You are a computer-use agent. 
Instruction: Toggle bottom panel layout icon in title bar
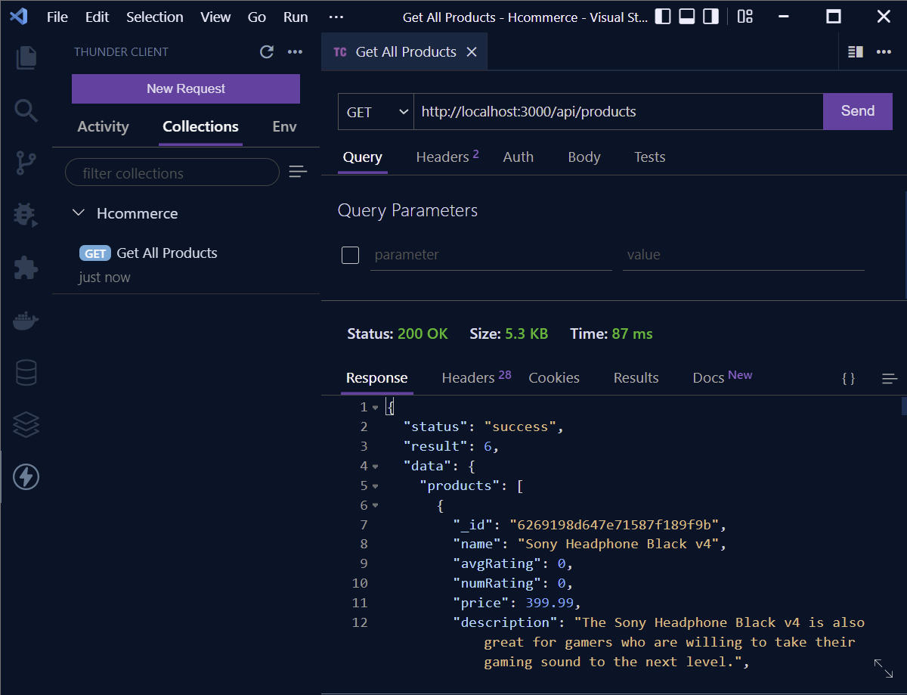pyautogui.click(x=686, y=17)
